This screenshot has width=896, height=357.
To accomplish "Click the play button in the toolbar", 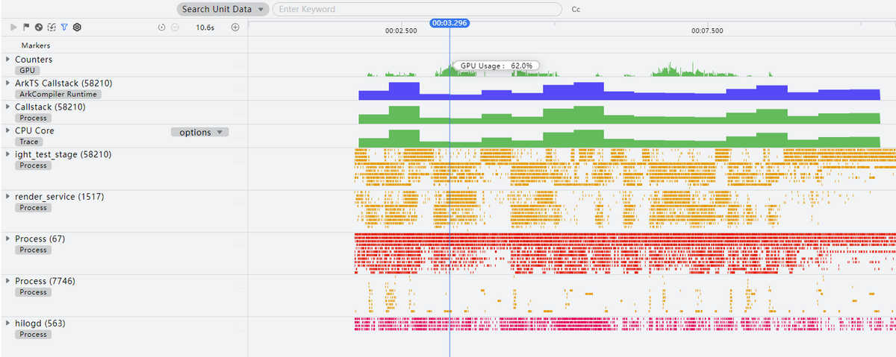I will coord(13,27).
